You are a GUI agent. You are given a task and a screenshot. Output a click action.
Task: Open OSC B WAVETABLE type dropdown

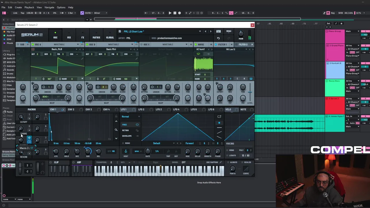(116, 44)
